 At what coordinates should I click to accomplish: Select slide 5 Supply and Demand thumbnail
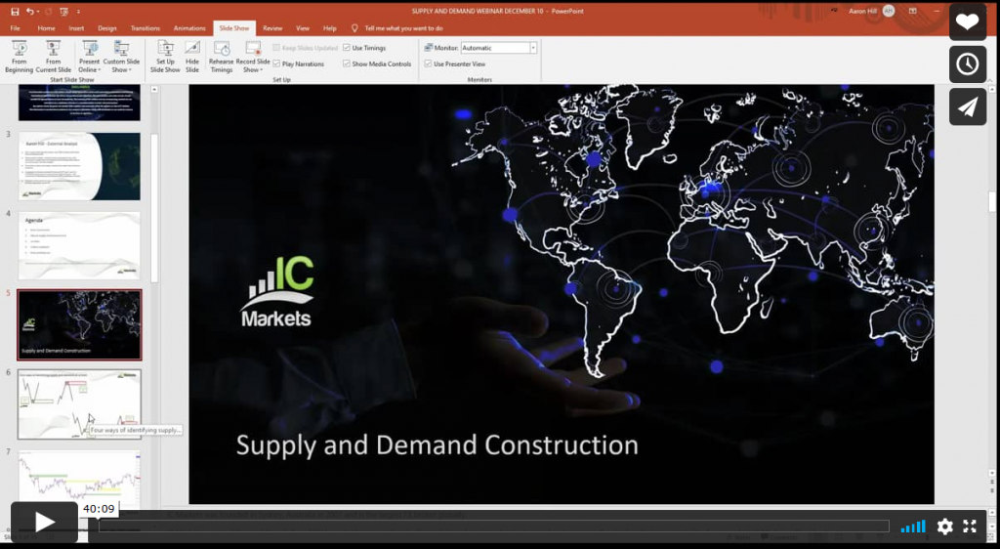pos(79,324)
